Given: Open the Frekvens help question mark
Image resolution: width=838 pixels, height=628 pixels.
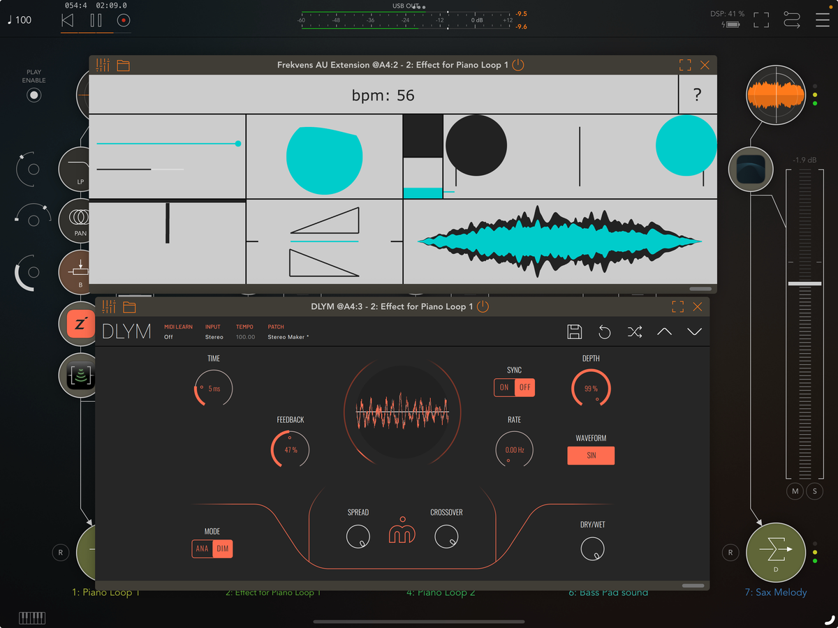Looking at the screenshot, I should tap(697, 95).
